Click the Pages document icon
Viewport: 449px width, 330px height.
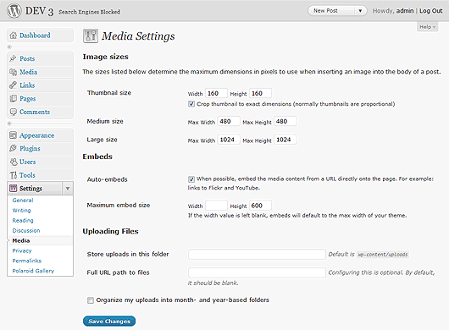click(x=13, y=98)
